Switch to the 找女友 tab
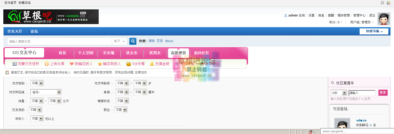 (x=132, y=53)
